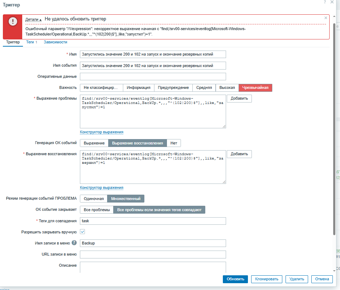The height and width of the screenshot is (290, 340).
Task: Open the Зависимости tab
Action: coord(56,42)
